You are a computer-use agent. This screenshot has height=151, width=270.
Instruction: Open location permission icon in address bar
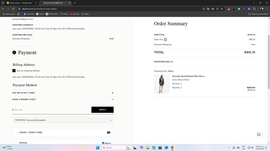[x=218, y=9]
